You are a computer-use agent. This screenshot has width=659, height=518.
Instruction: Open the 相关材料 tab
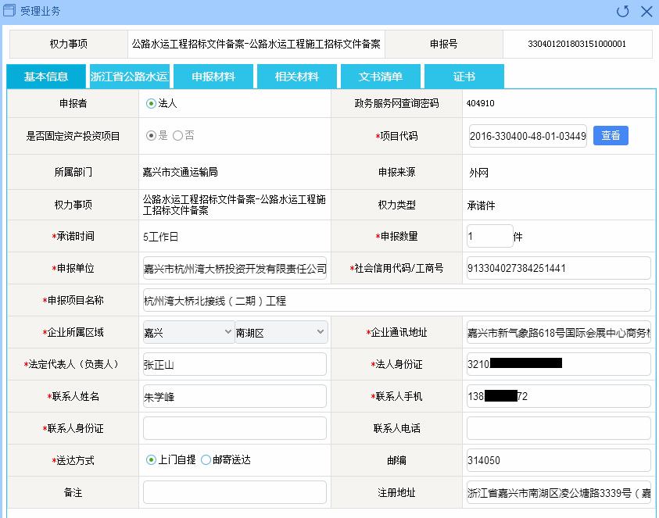(297, 77)
